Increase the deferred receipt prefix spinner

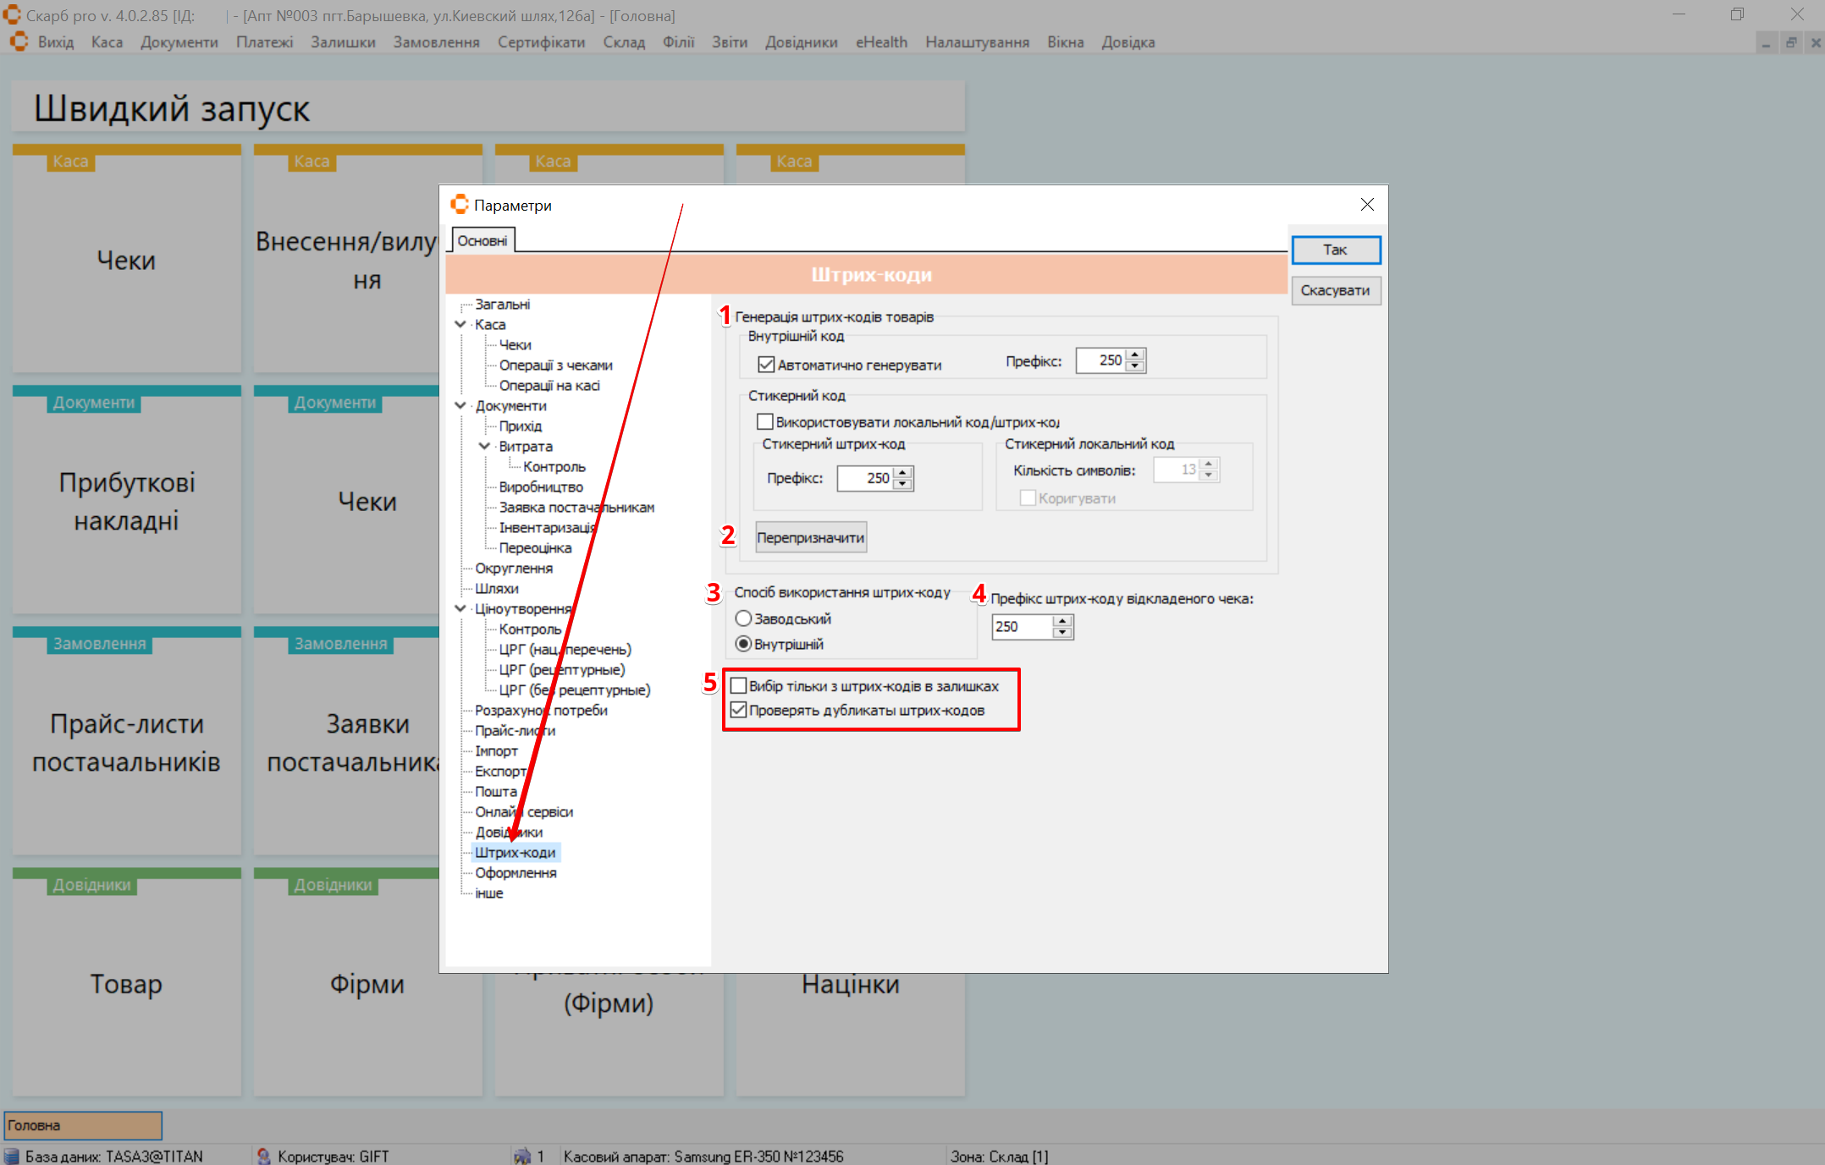(x=1062, y=621)
